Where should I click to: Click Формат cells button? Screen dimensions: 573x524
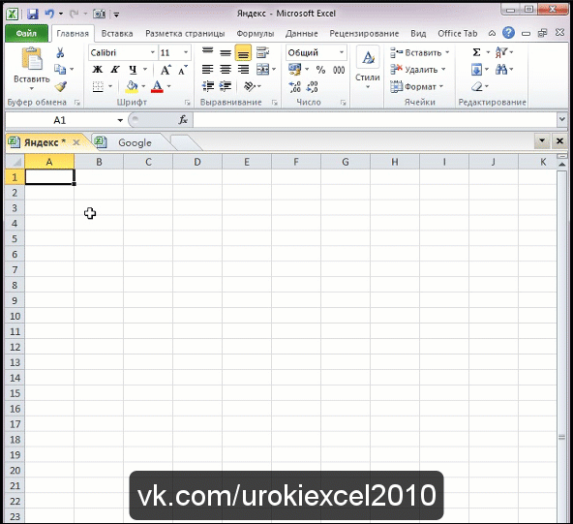(x=416, y=86)
